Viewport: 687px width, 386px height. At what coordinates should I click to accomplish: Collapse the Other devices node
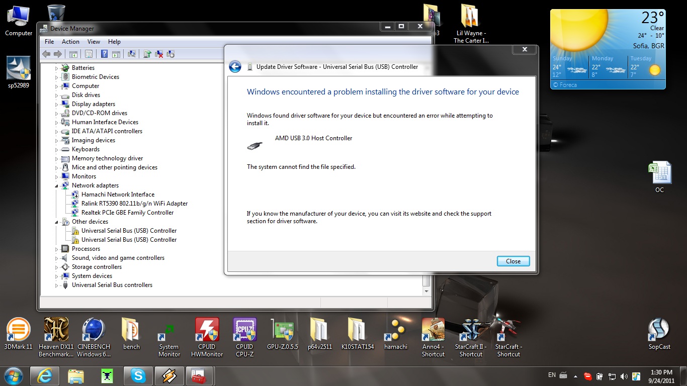coord(57,222)
